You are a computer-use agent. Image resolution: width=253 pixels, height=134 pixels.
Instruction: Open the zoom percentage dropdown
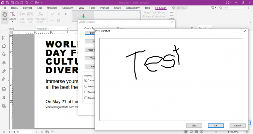point(243,132)
